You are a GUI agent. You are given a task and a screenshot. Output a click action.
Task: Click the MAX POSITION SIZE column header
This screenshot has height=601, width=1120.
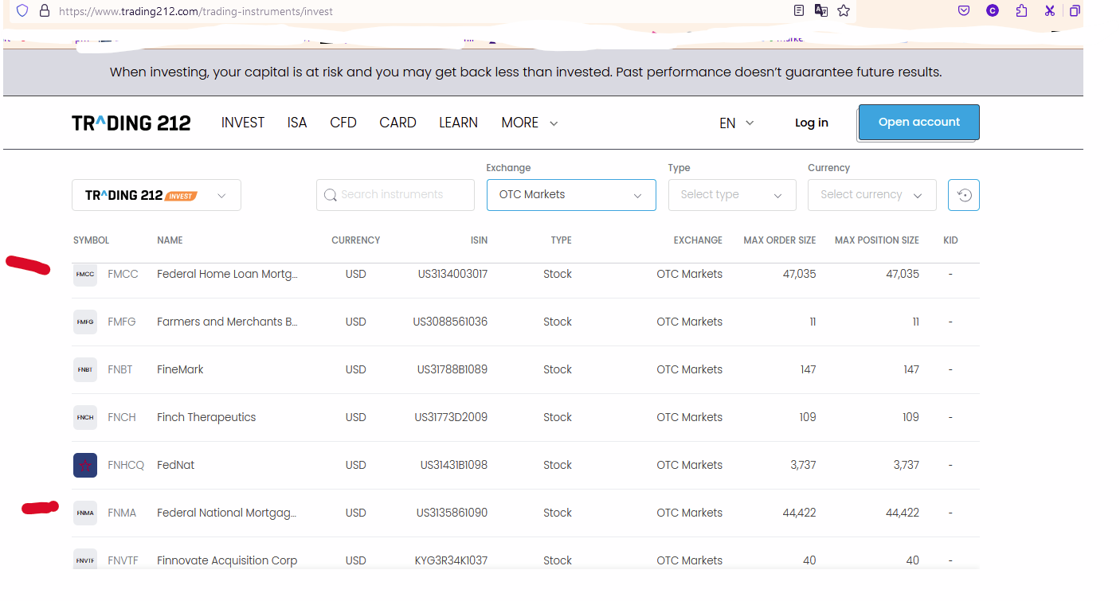877,240
